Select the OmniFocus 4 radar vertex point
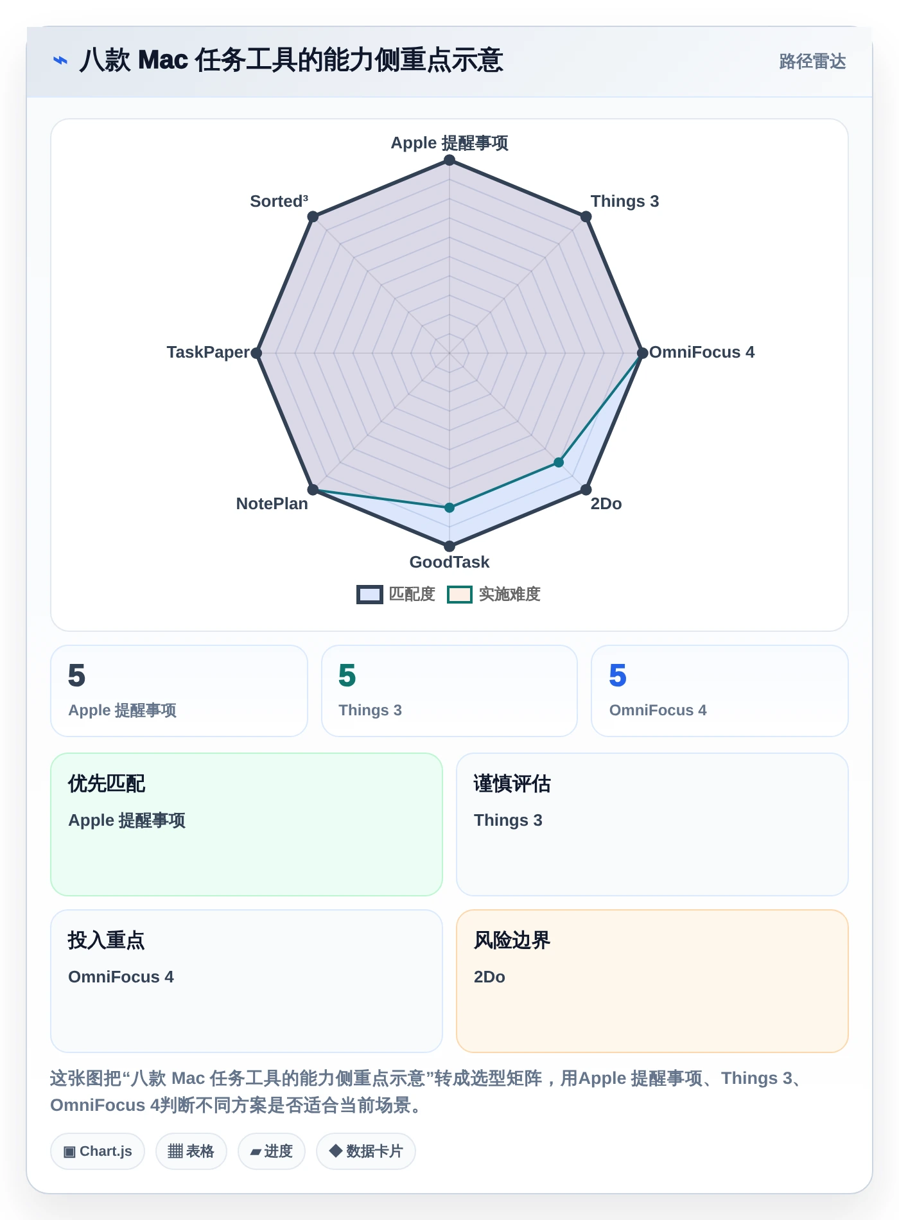Viewport: 899px width, 1220px height. click(x=642, y=353)
